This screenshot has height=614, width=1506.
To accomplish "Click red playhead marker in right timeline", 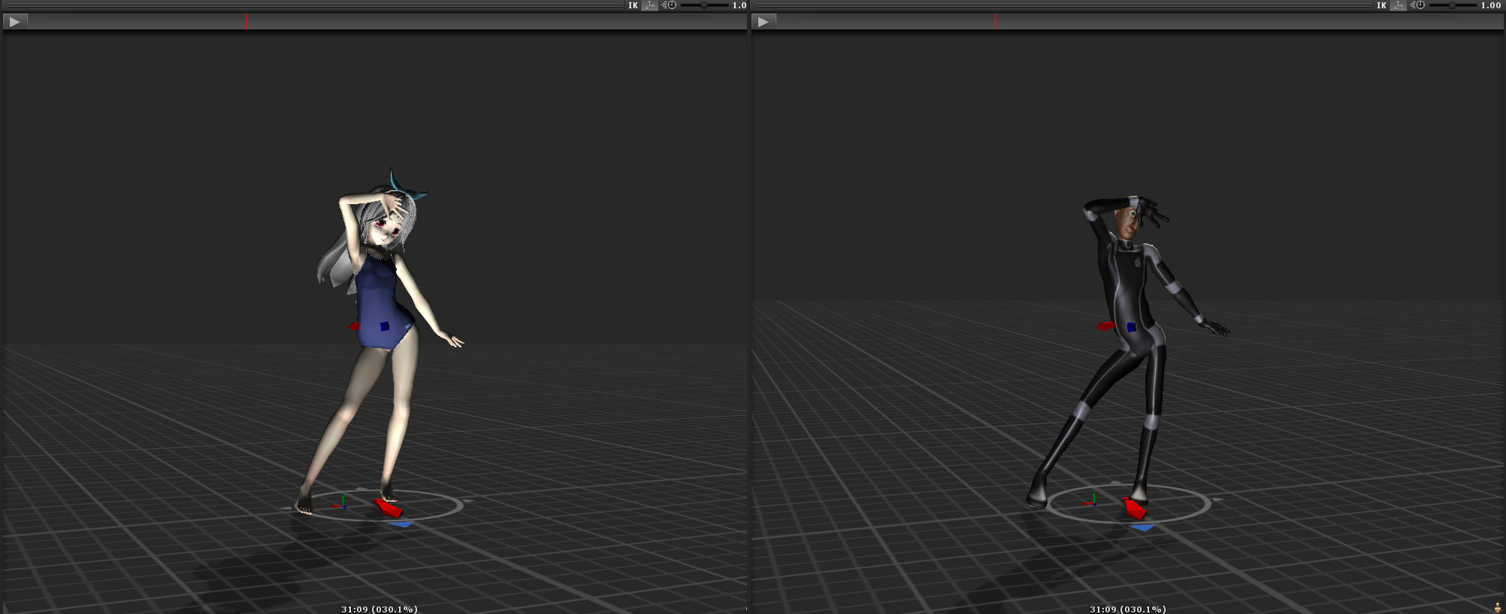I will tap(995, 22).
